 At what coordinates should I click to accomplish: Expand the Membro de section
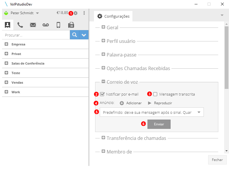pos(104,151)
